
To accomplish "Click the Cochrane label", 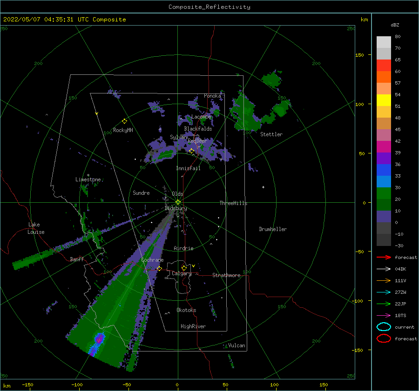I will tap(152, 260).
